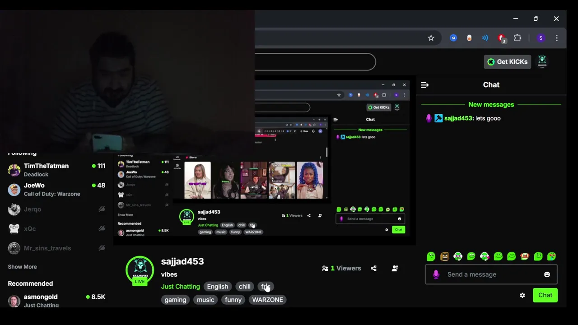Pick the headphones emote with pink heart
Image resolution: width=578 pixels, height=325 pixels.
485,256
